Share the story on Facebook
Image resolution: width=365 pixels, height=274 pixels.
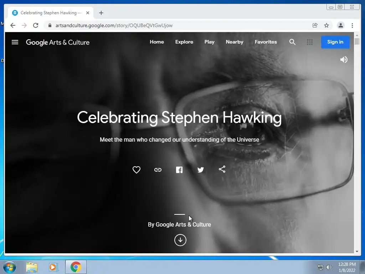coord(179,169)
